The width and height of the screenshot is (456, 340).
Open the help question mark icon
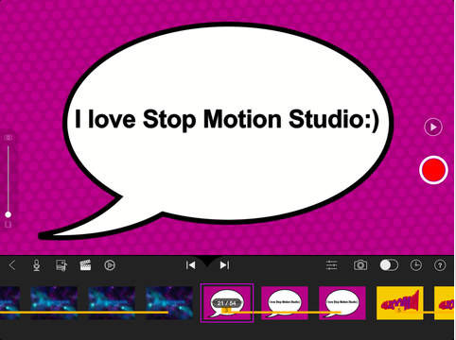pyautogui.click(x=440, y=265)
